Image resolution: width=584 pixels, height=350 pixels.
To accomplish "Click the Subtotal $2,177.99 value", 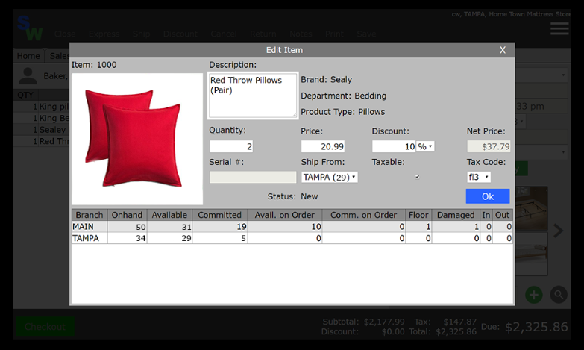I will click(384, 322).
